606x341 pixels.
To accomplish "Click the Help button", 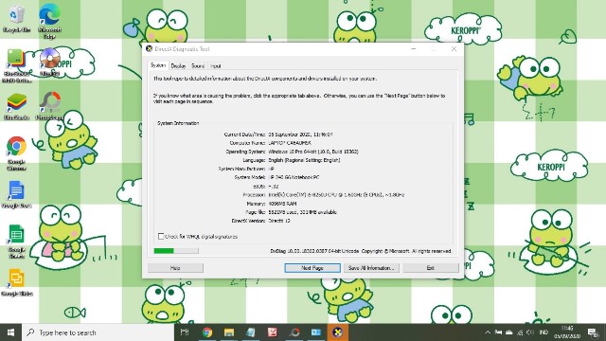I will point(175,267).
